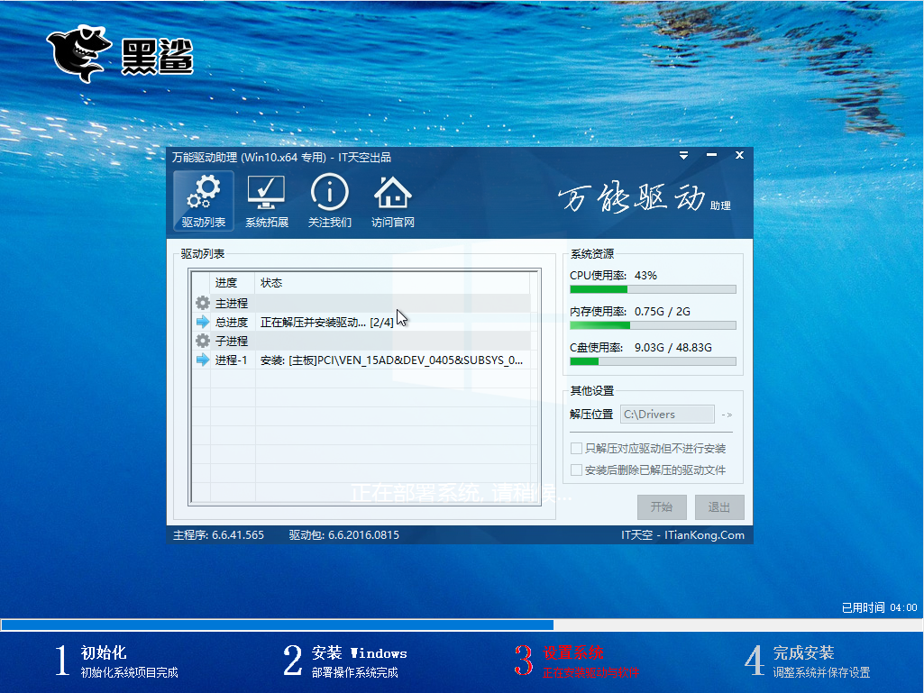Click the -> browse control beside 解压位置
This screenshot has width=924, height=693.
(727, 414)
